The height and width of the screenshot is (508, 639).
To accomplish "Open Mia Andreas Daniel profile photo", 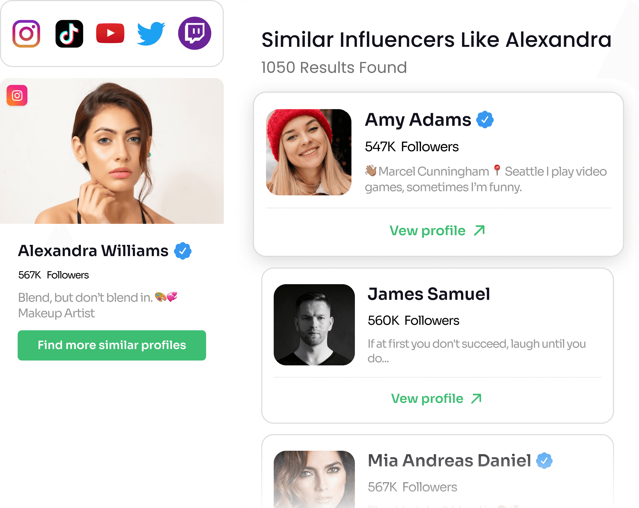I will [x=314, y=479].
